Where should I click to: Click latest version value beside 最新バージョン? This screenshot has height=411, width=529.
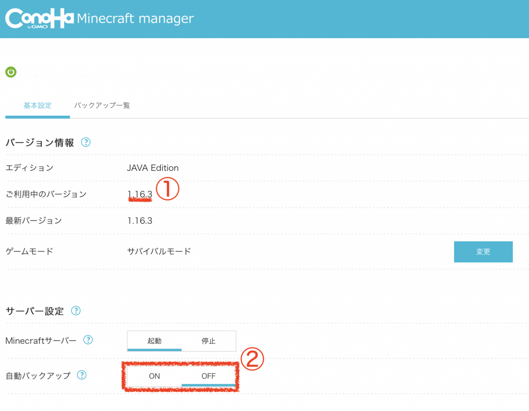click(x=139, y=220)
